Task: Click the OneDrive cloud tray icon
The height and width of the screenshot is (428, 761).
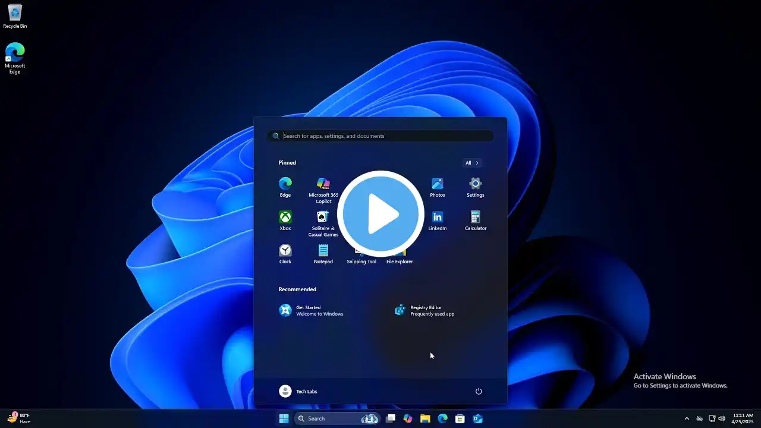Action: pos(700,418)
